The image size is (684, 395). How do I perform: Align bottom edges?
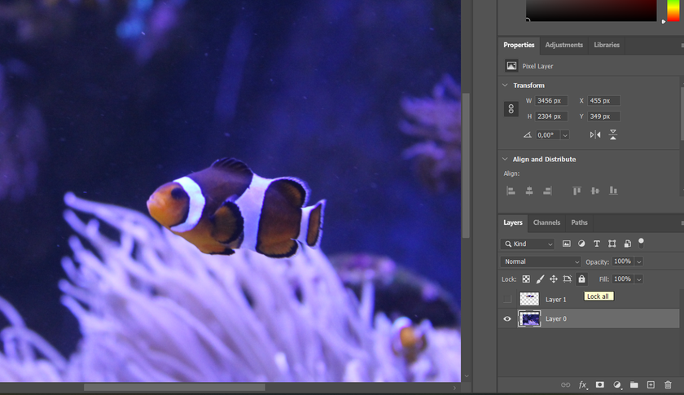click(613, 191)
